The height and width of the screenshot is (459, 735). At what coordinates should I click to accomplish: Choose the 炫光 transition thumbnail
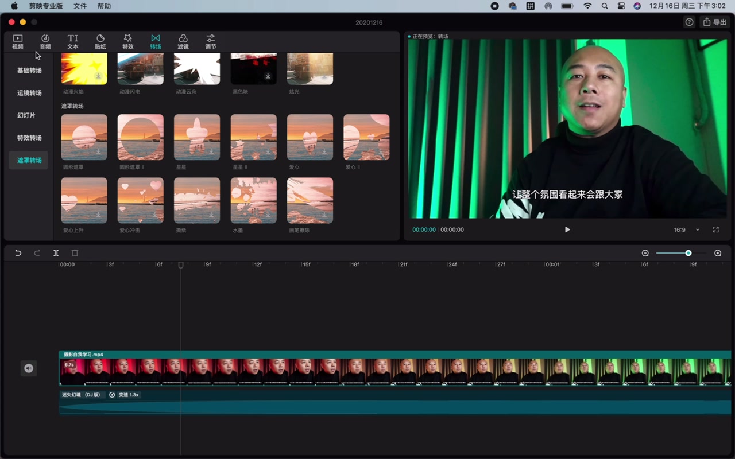coord(310,69)
